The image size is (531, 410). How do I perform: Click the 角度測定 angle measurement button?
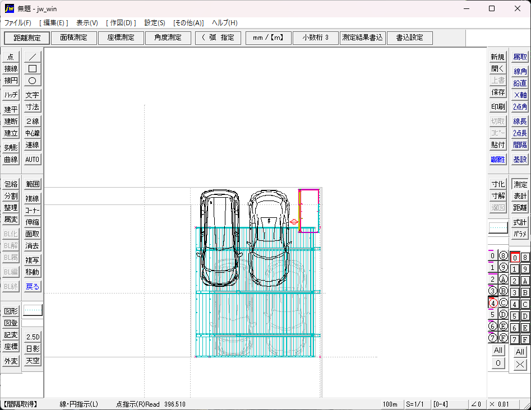point(168,38)
